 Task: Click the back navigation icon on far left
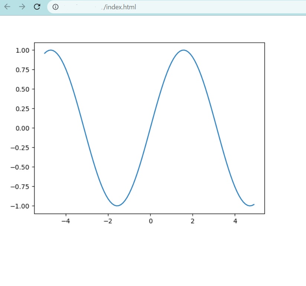7,7
